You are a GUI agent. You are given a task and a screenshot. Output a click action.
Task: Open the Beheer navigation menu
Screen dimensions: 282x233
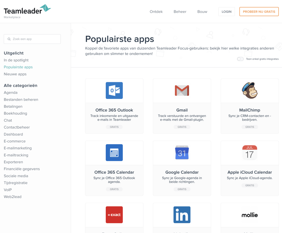click(x=180, y=12)
